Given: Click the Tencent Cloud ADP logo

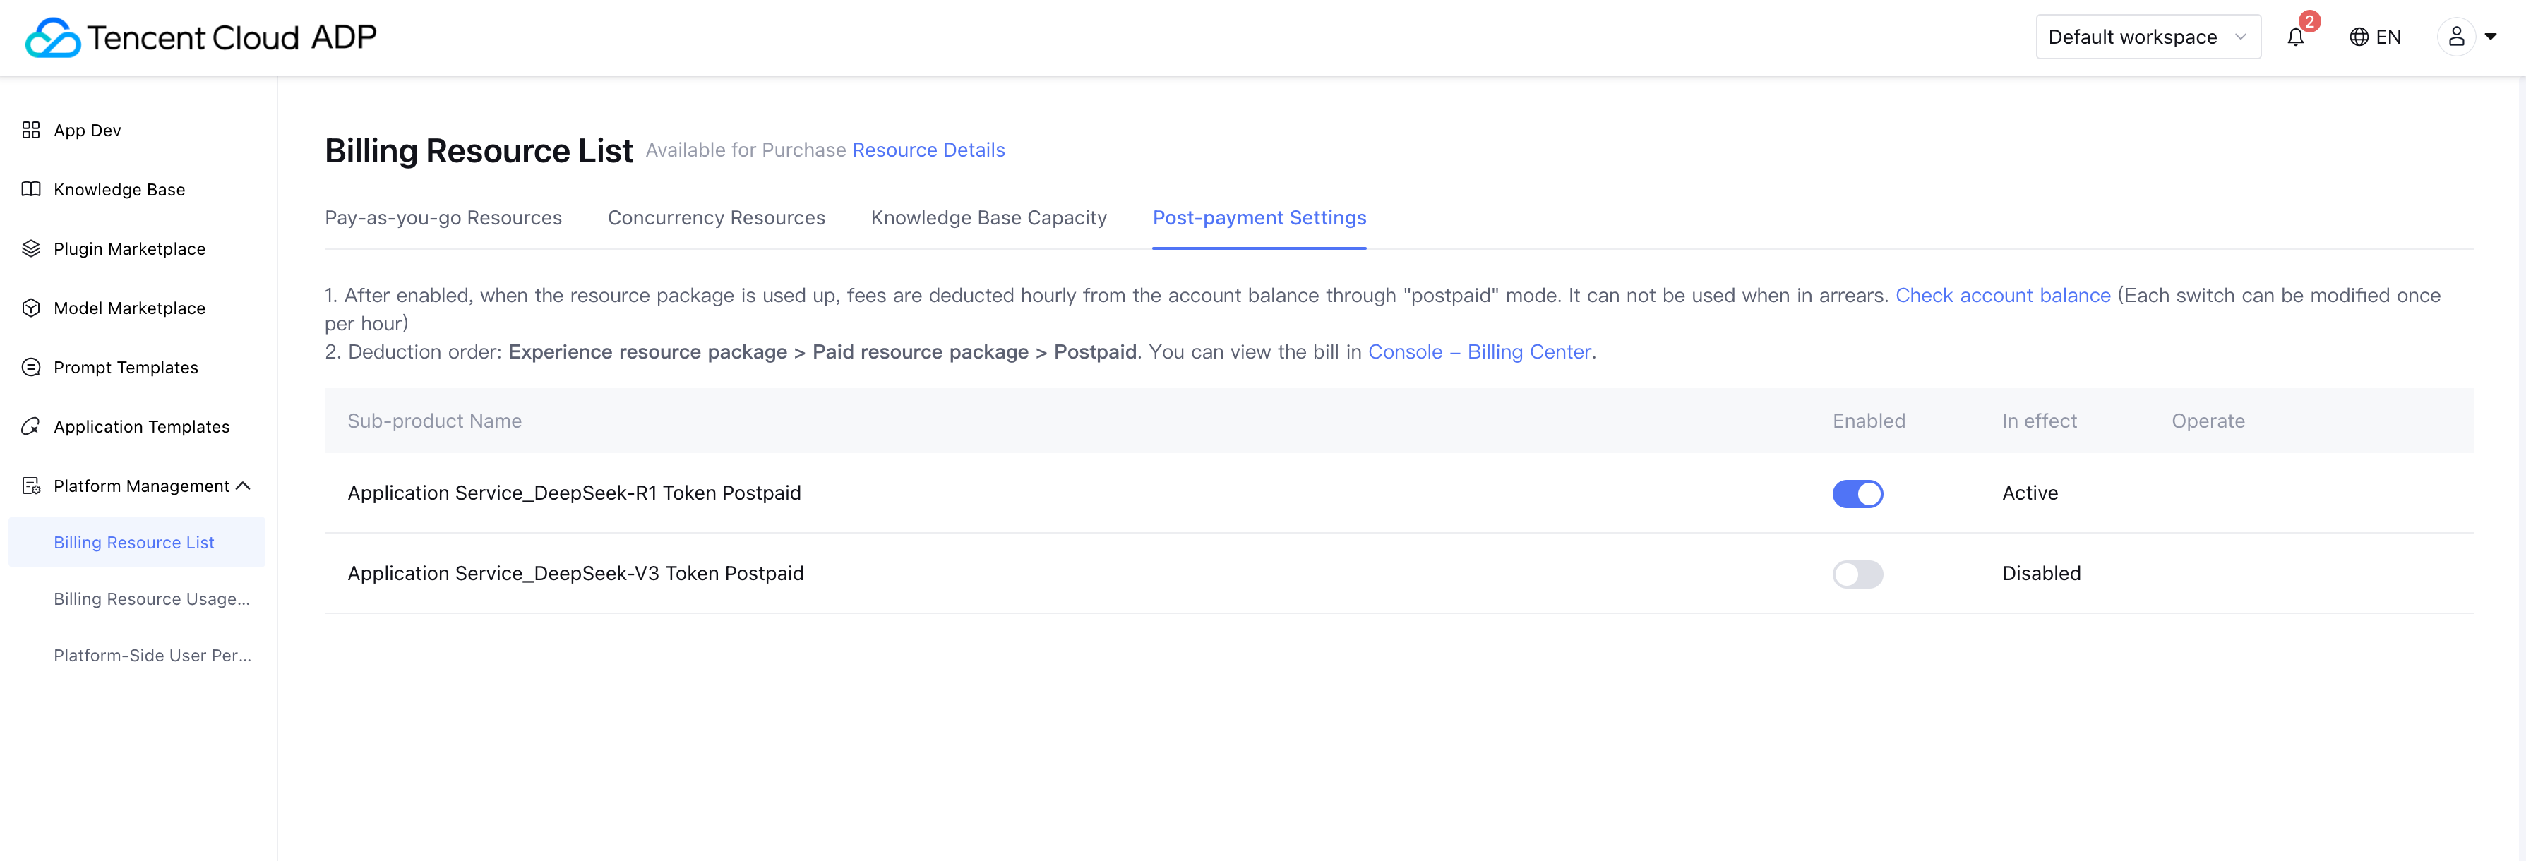Looking at the screenshot, I should pyautogui.click(x=200, y=37).
